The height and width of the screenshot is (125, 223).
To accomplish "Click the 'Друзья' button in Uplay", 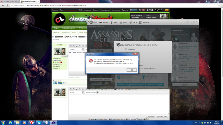I will click(x=185, y=85).
